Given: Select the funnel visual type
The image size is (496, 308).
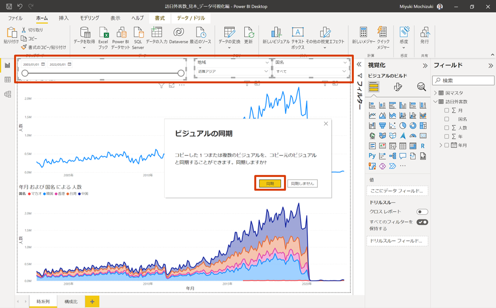Looking at the screenshot, I should point(382,126).
